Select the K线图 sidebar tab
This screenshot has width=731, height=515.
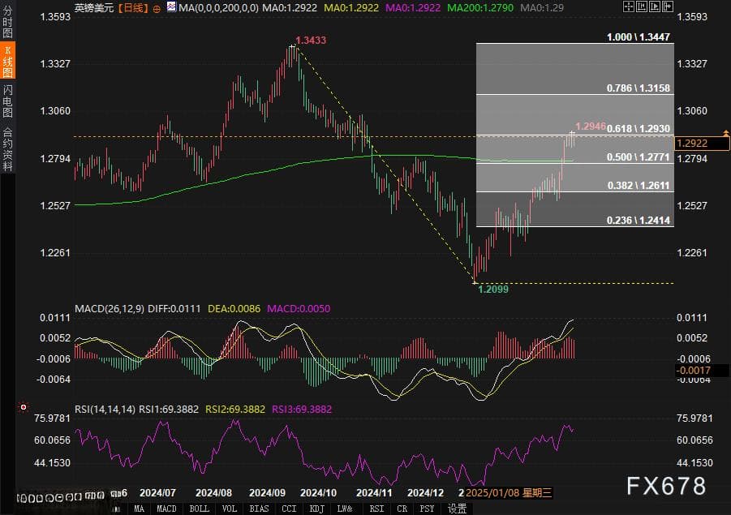[7, 61]
